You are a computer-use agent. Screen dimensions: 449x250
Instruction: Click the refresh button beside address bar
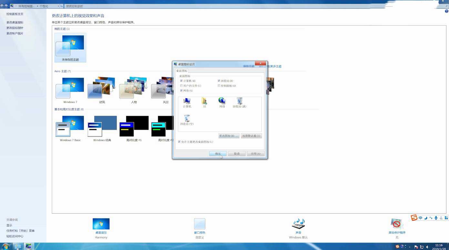[61, 6]
